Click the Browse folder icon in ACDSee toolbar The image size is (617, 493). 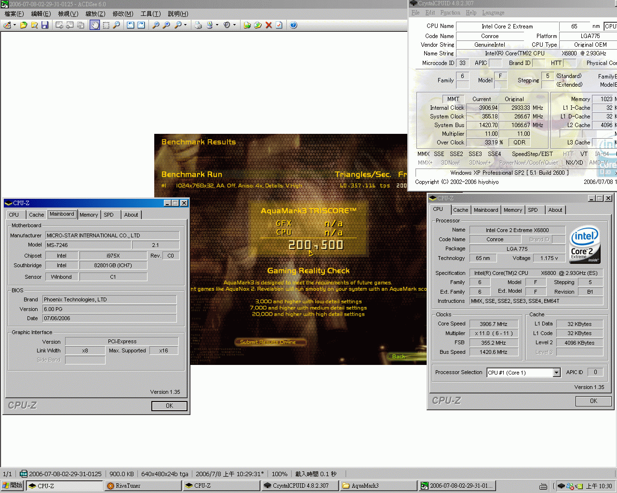tap(34, 25)
